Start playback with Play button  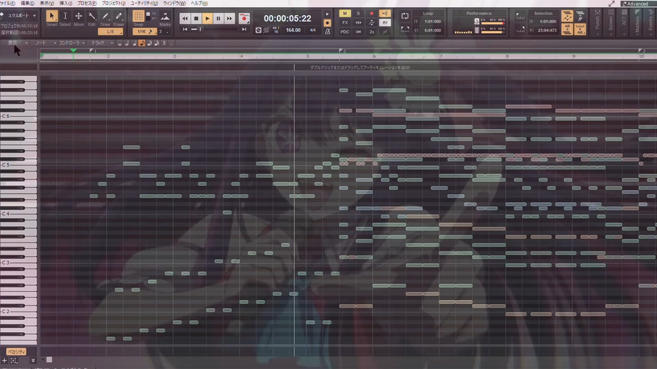(207, 18)
